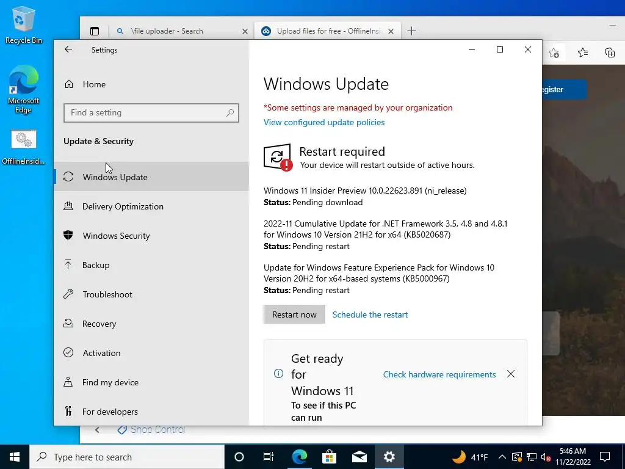This screenshot has width=625, height=469.
Task: Open Recycle Bin desktop icon
Action: pos(24,24)
